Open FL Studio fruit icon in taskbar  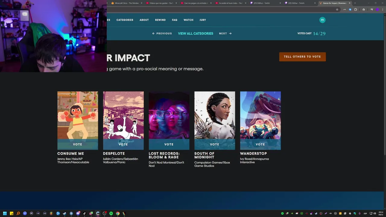[x=51, y=213]
